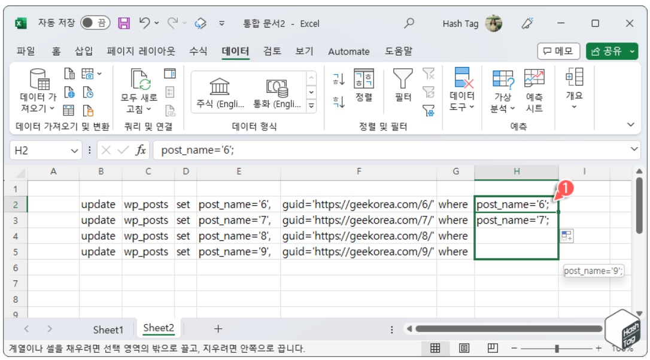The width and height of the screenshot is (650, 360).
Task: Click the sort descending icon
Action: tap(339, 102)
